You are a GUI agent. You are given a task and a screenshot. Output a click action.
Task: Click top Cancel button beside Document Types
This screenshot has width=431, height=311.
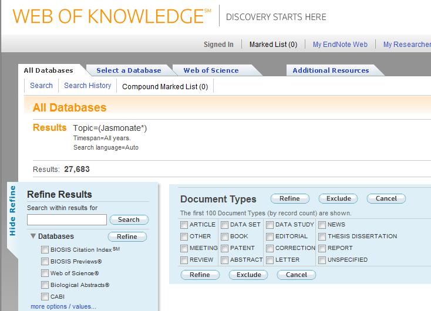click(386, 199)
